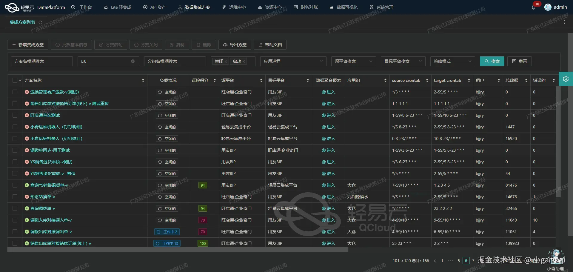Click the 新增集成方案 button
This screenshot has width=573, height=272.
coord(28,45)
